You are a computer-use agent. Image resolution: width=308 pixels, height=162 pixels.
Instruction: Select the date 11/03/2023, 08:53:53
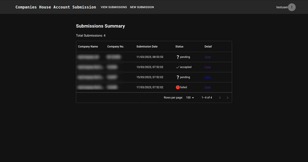coord(150,57)
